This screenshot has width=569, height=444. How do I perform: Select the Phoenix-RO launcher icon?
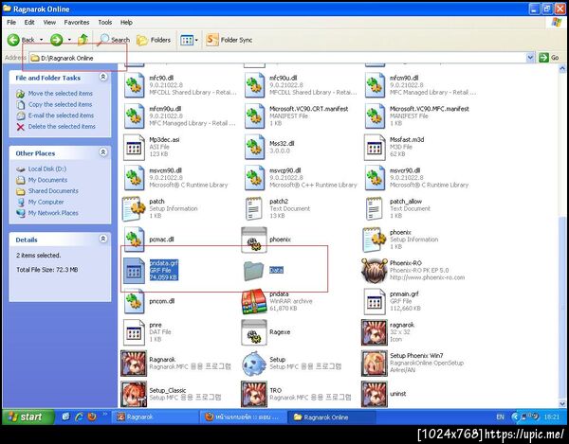tap(375, 271)
